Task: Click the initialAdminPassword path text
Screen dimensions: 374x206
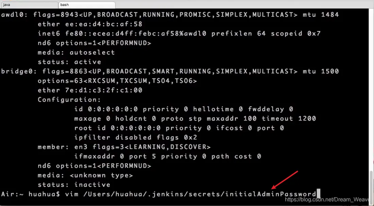Action: click(x=271, y=194)
